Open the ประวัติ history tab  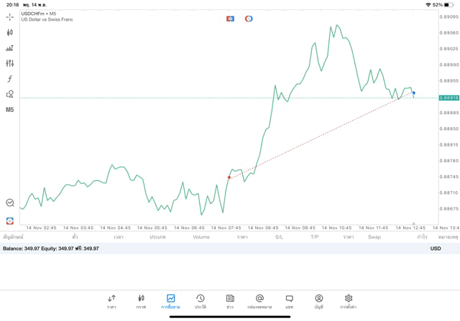[x=201, y=301]
